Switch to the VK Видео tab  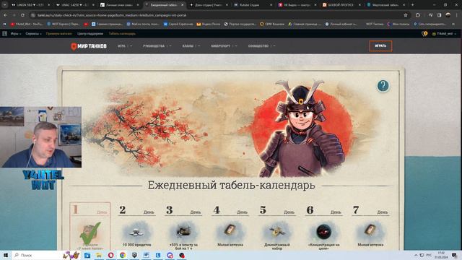(x=297, y=5)
